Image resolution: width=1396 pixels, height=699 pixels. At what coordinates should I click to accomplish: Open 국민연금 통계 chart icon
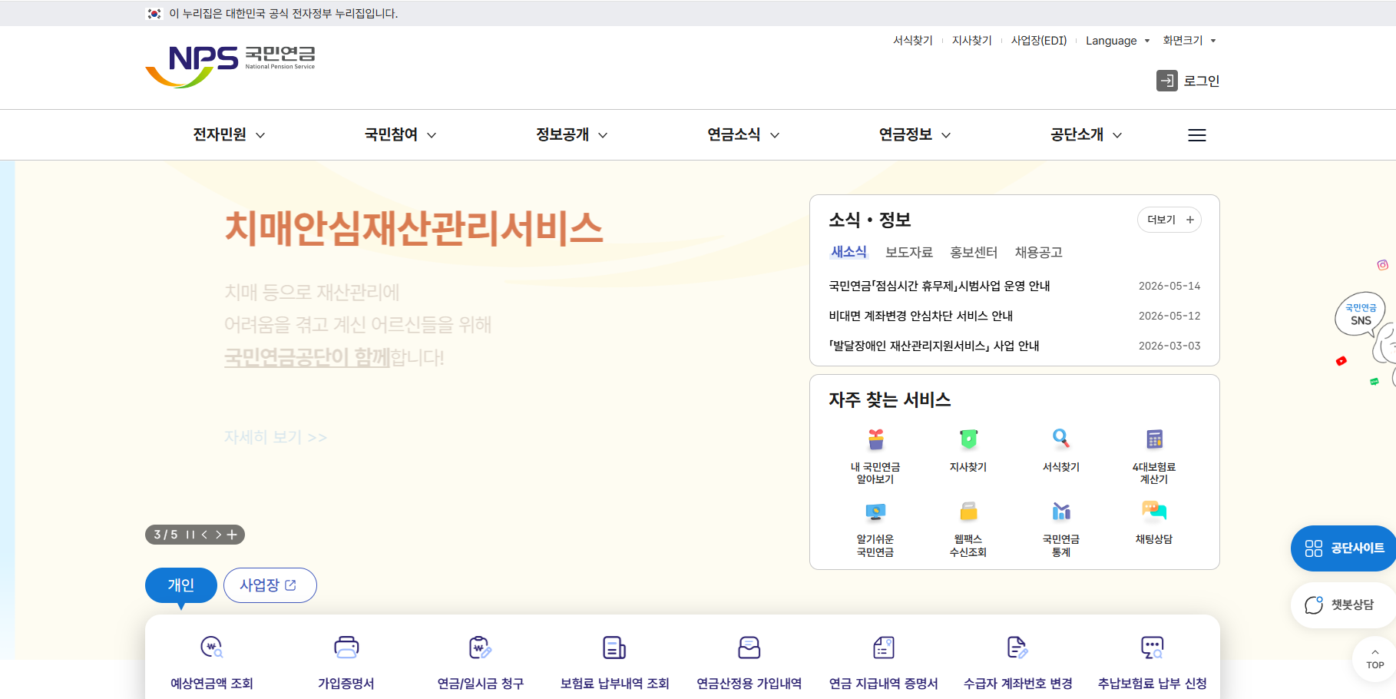point(1061,512)
